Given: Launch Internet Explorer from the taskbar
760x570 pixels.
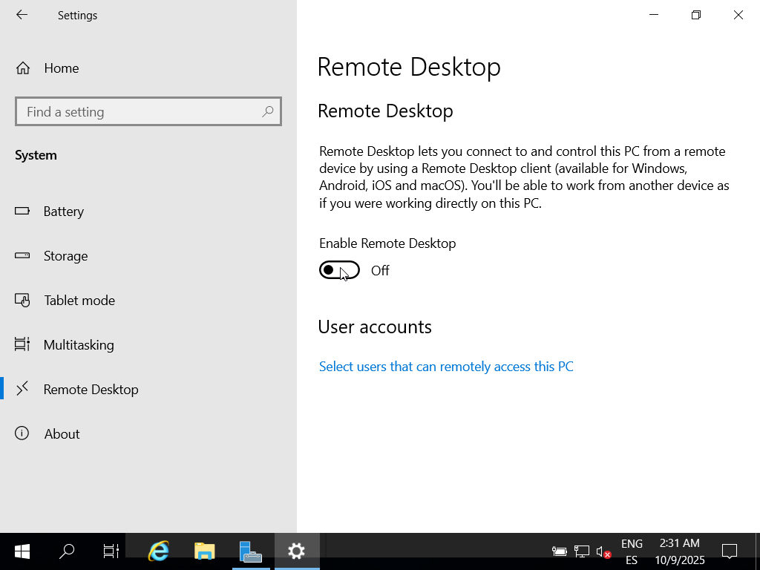Looking at the screenshot, I should coord(159,551).
